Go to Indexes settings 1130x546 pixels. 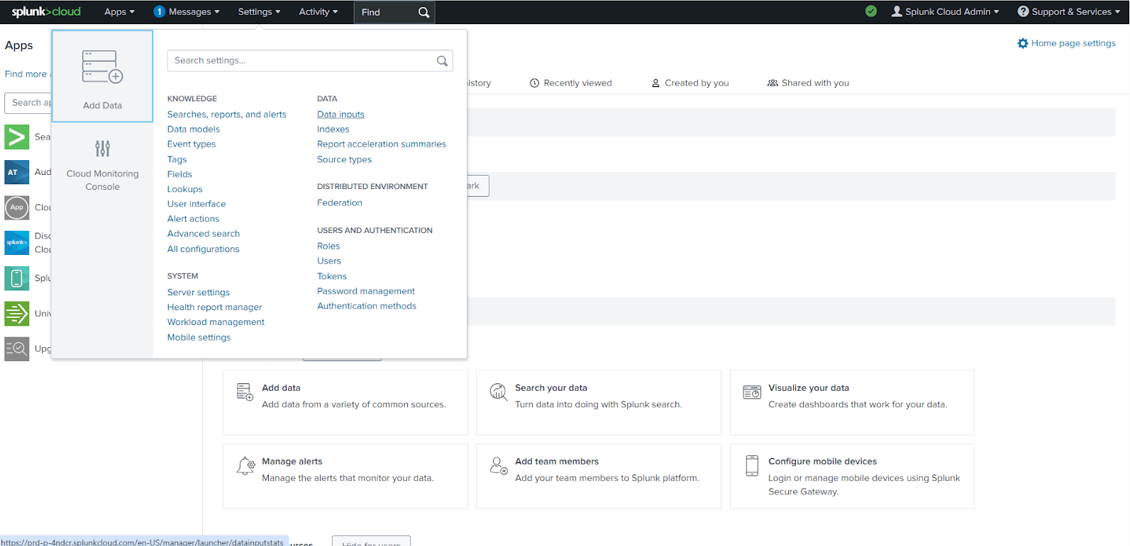coord(333,129)
